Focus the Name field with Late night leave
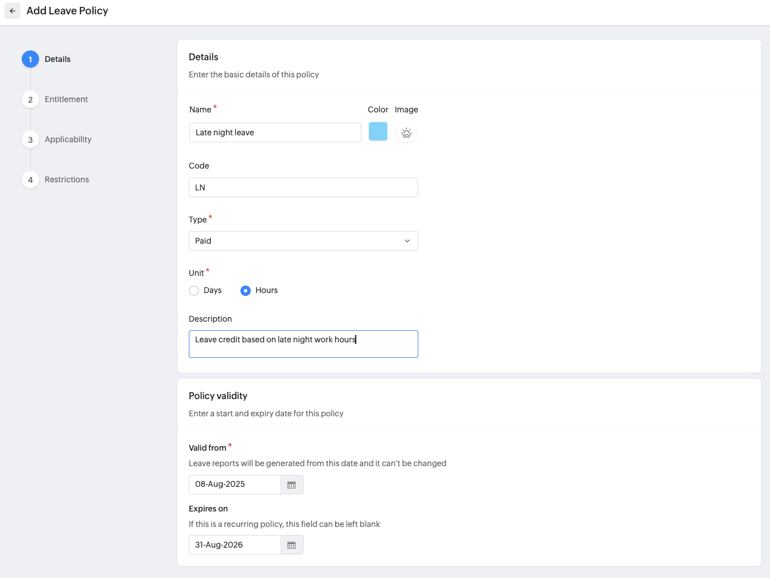 click(275, 132)
